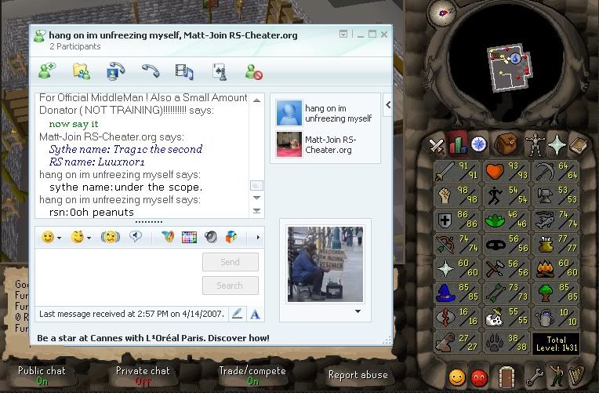Click conversation scrollbar down arrow
This screenshot has width=599, height=393.
pos(256,198)
